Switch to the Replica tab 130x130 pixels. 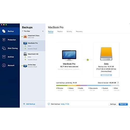pos(60,31)
